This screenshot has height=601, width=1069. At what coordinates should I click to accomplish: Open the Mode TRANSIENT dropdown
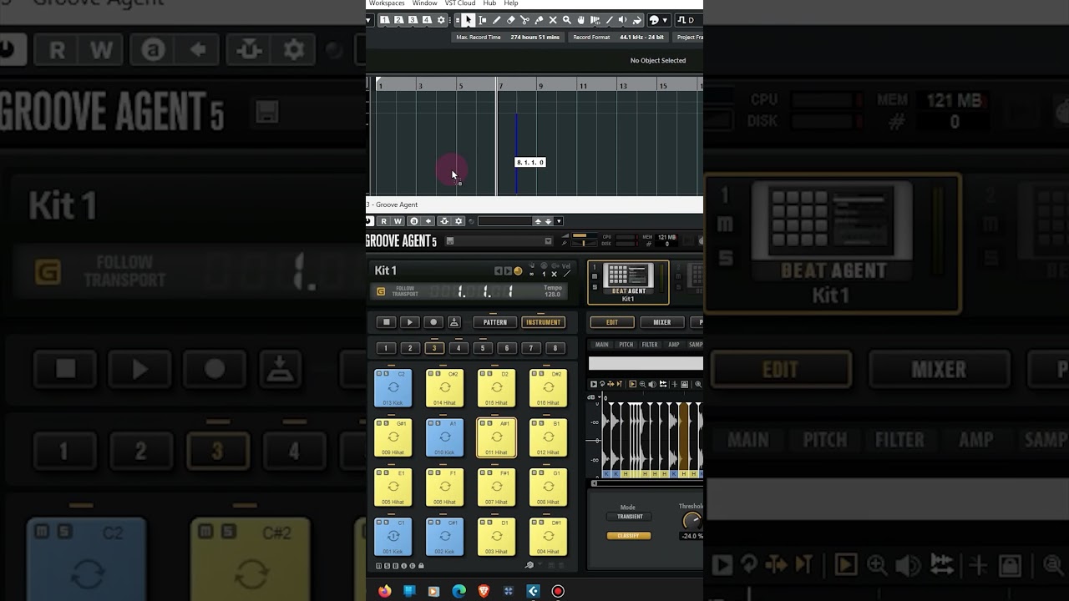click(x=630, y=517)
